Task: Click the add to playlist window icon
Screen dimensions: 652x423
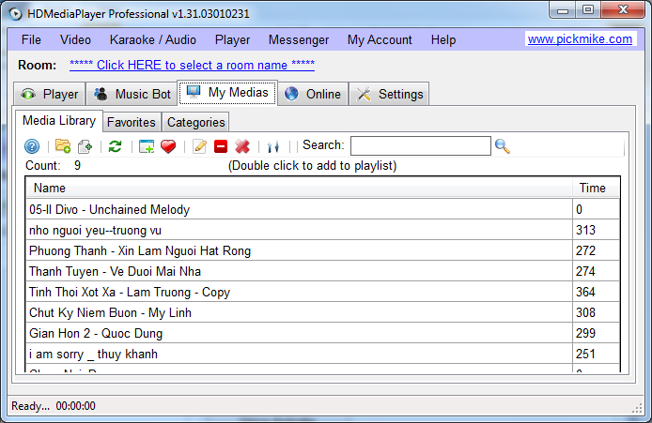Action: (147, 146)
